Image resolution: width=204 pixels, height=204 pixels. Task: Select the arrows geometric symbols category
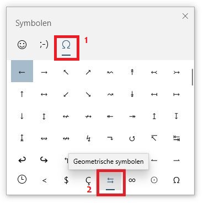pos(110,182)
